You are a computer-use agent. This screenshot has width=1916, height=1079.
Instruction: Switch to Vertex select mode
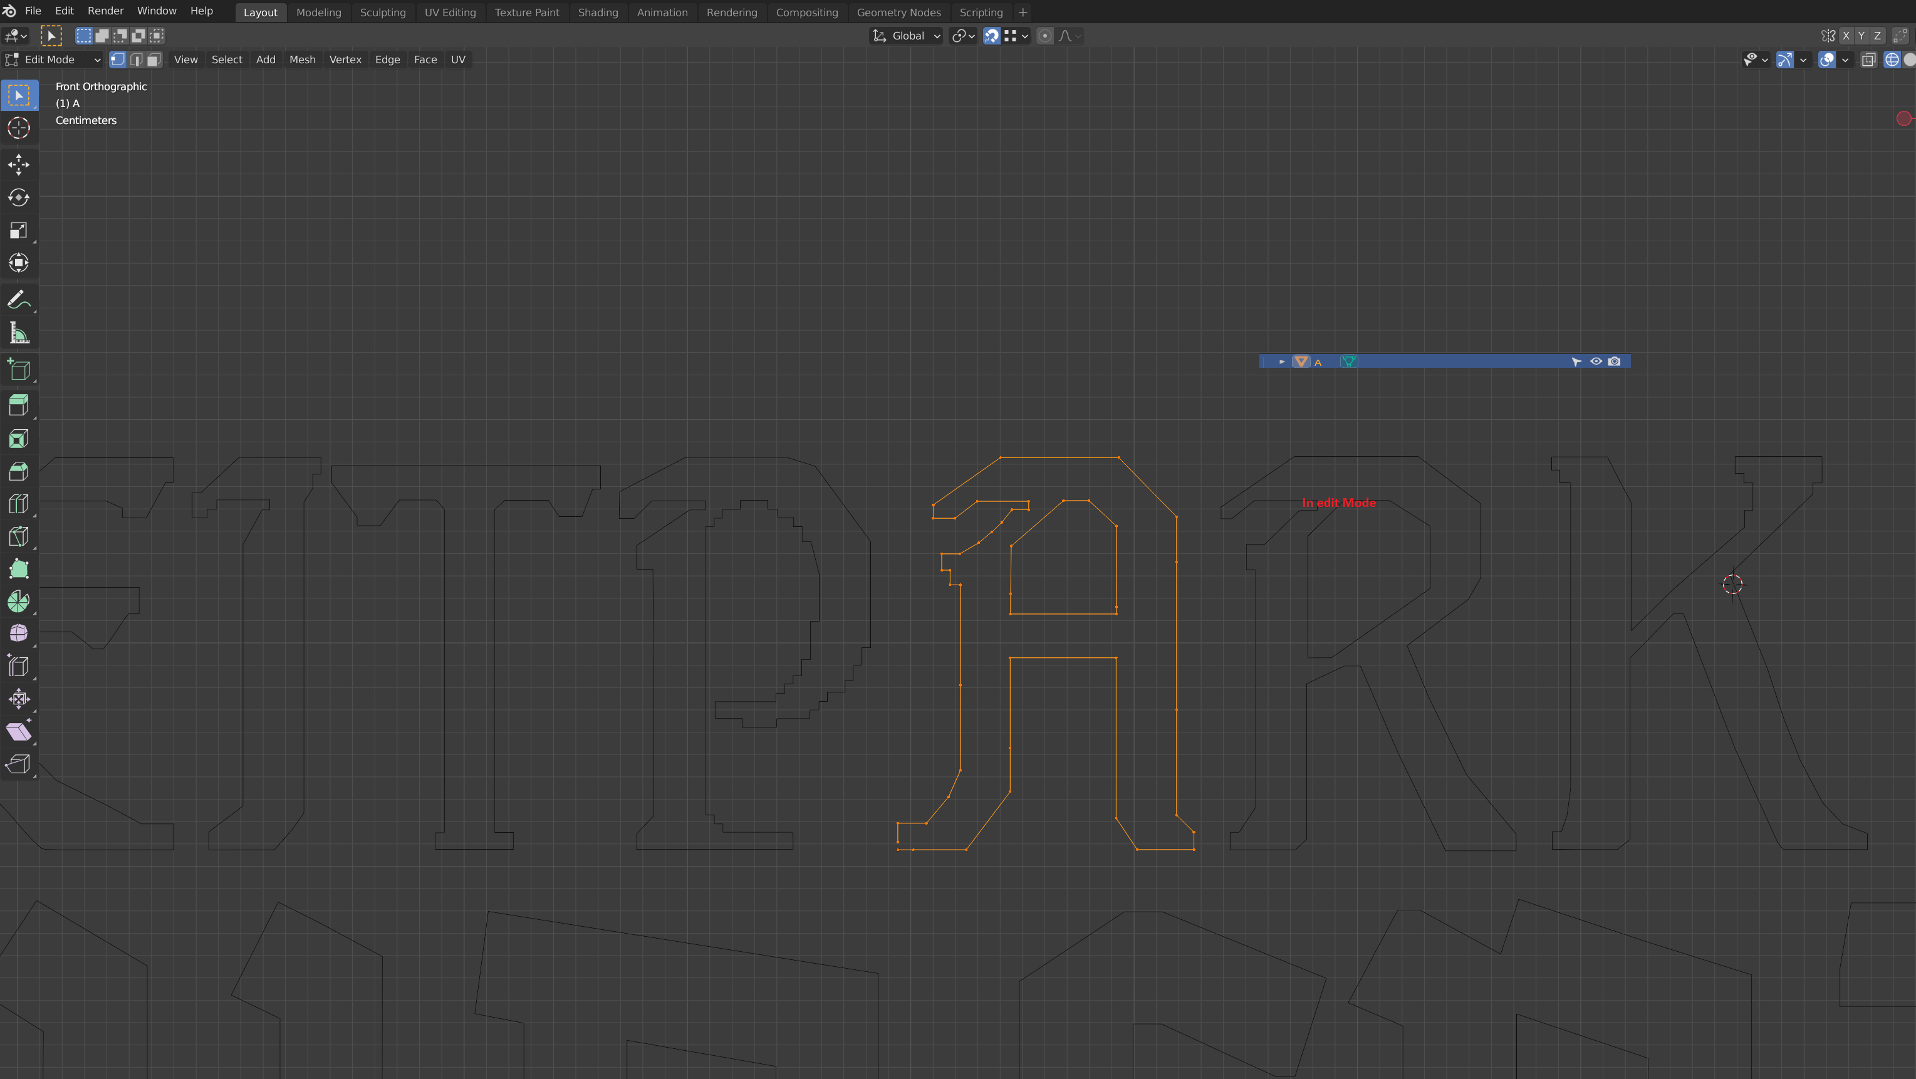click(x=118, y=60)
